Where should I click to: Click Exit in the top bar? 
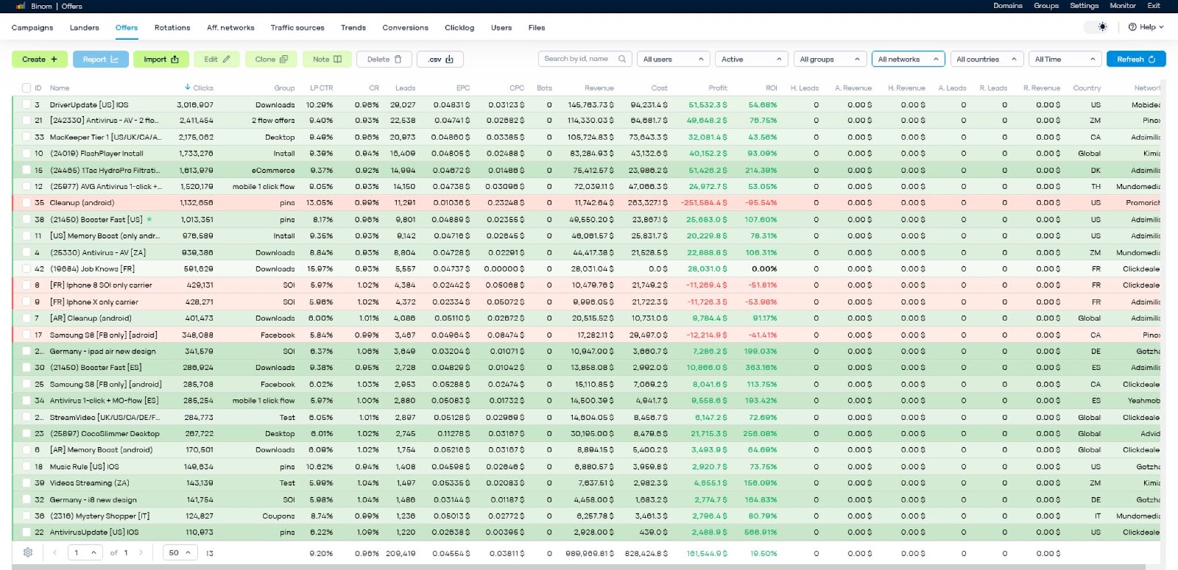click(x=1154, y=6)
